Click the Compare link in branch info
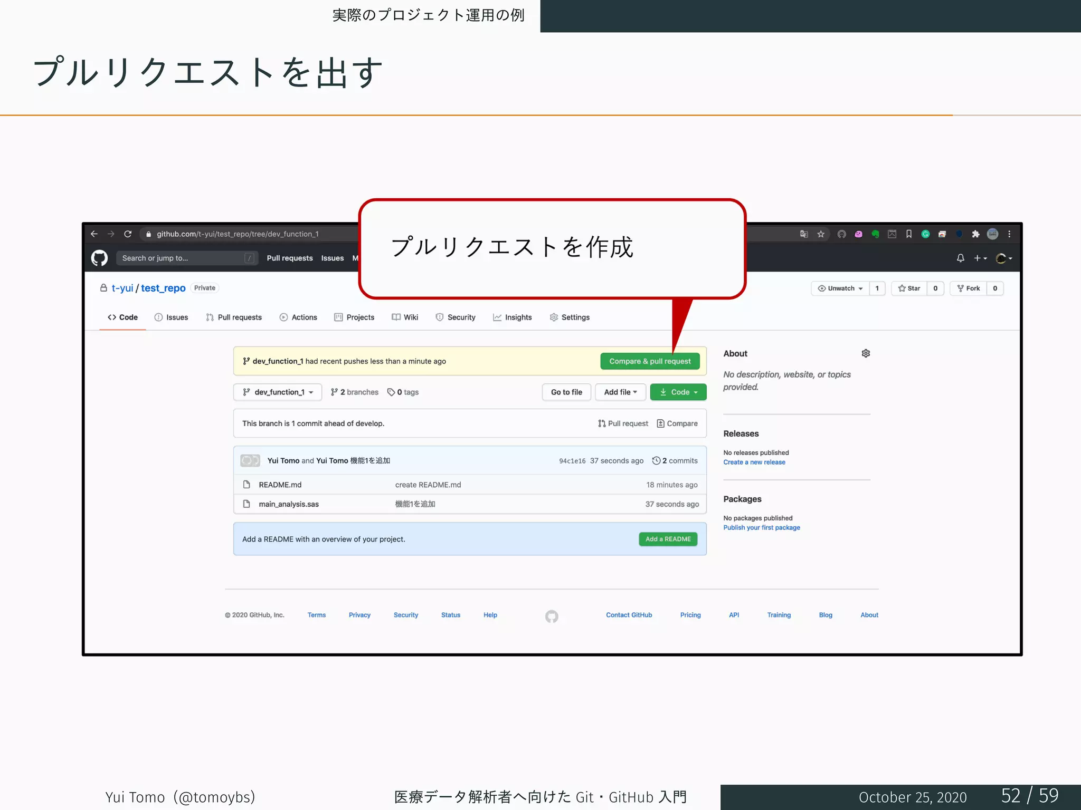Viewport: 1081px width, 810px height. click(x=677, y=423)
